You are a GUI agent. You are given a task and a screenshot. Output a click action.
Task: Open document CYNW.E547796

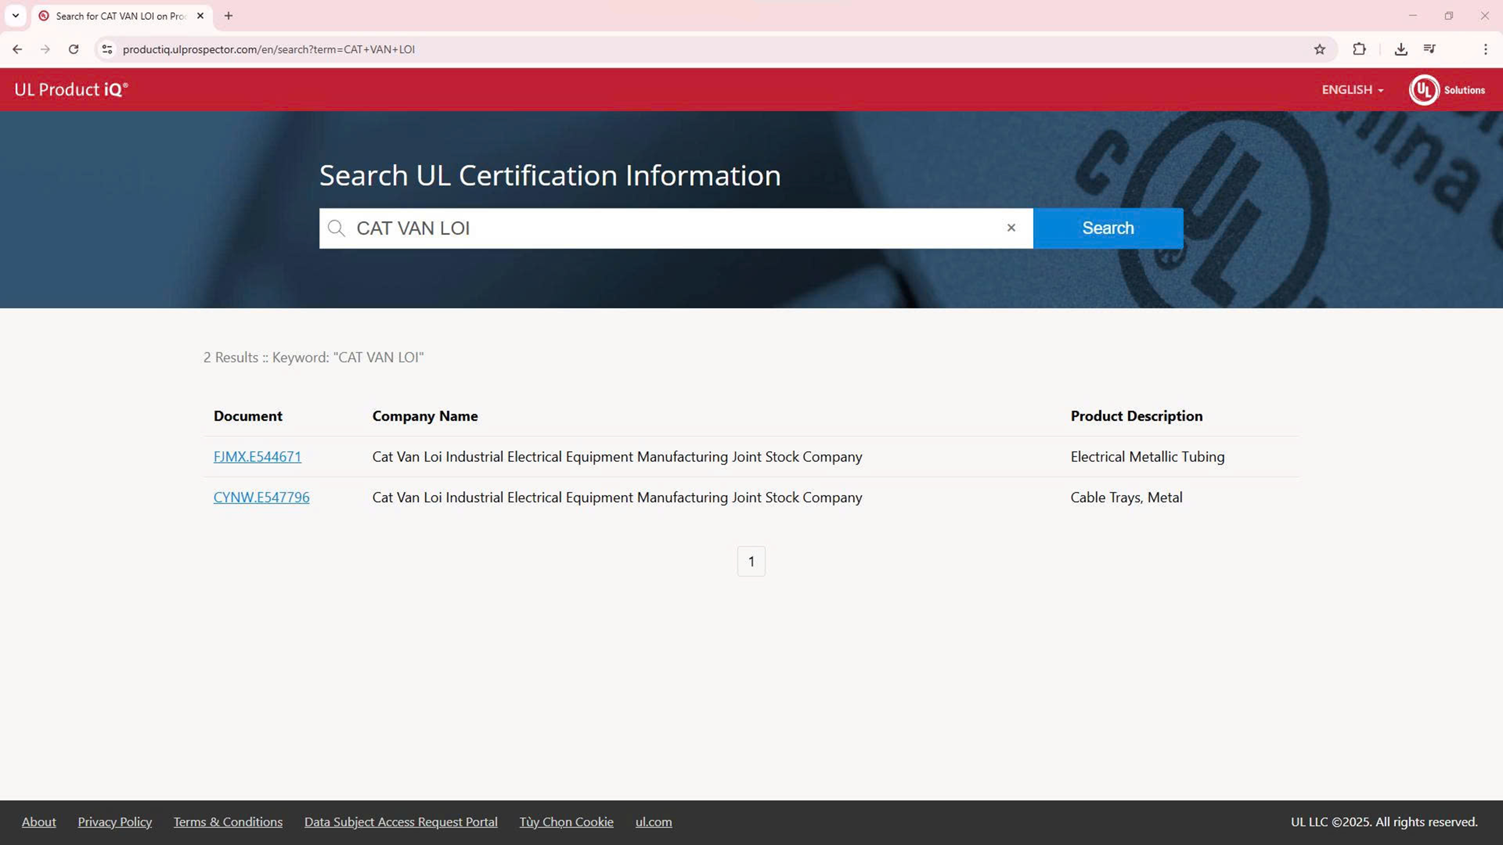(x=261, y=498)
